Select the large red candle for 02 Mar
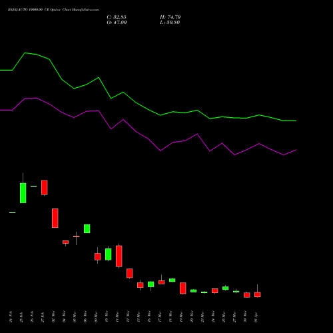This screenshot has height=333, width=333. click(x=55, y=218)
